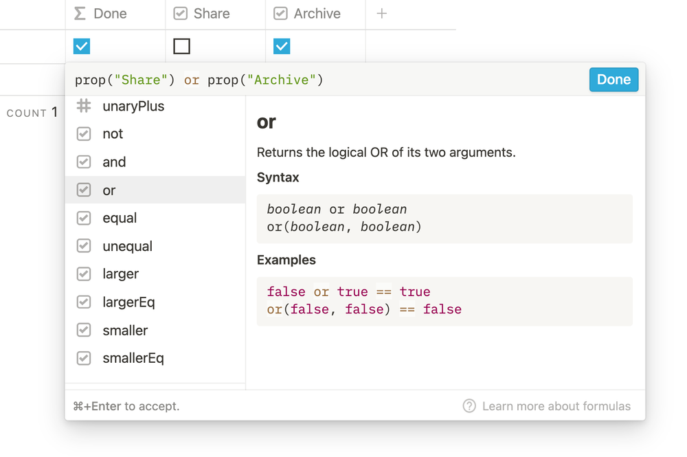The height and width of the screenshot is (457, 687).
Task: Click checkbox icon beside smaller
Action: [x=84, y=330]
